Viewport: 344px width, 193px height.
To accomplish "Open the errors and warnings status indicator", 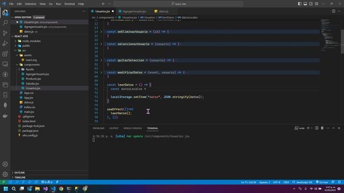I will pos(47,182).
